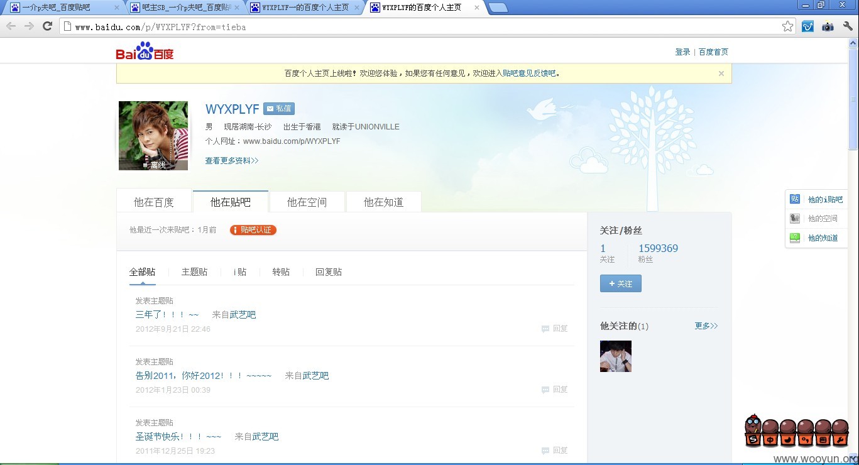Filter posts by 回复贴
The width and height of the screenshot is (859, 465).
click(329, 272)
